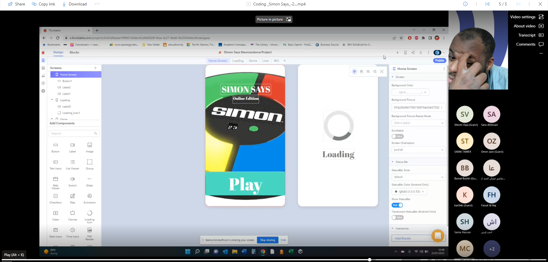Open the Win screen tab
548x262 pixels.
(x=276, y=61)
